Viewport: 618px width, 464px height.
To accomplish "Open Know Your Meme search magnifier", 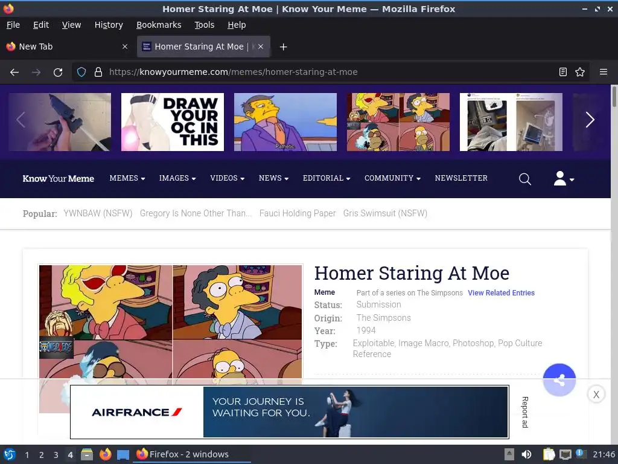I will [524, 179].
